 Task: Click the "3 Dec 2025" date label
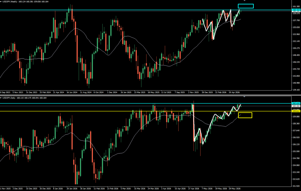coord(18,189)
